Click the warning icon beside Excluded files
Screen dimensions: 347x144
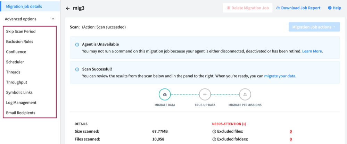point(214,132)
